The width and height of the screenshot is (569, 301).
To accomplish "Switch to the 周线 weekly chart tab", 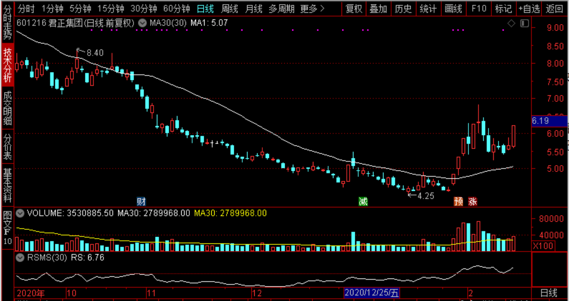I will [x=230, y=9].
